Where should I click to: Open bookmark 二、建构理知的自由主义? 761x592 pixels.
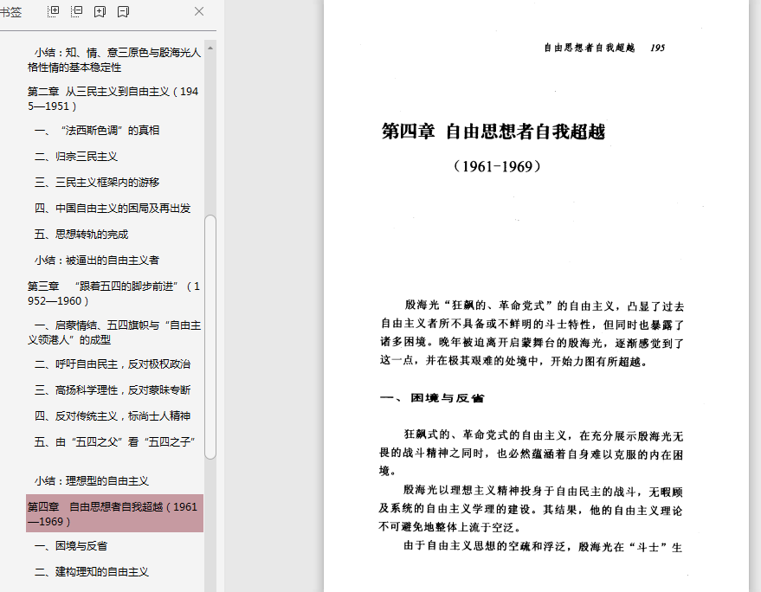[91, 572]
